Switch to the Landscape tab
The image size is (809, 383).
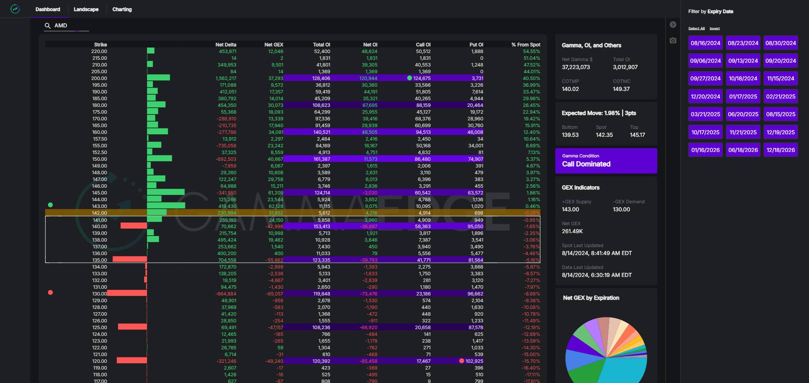[86, 9]
